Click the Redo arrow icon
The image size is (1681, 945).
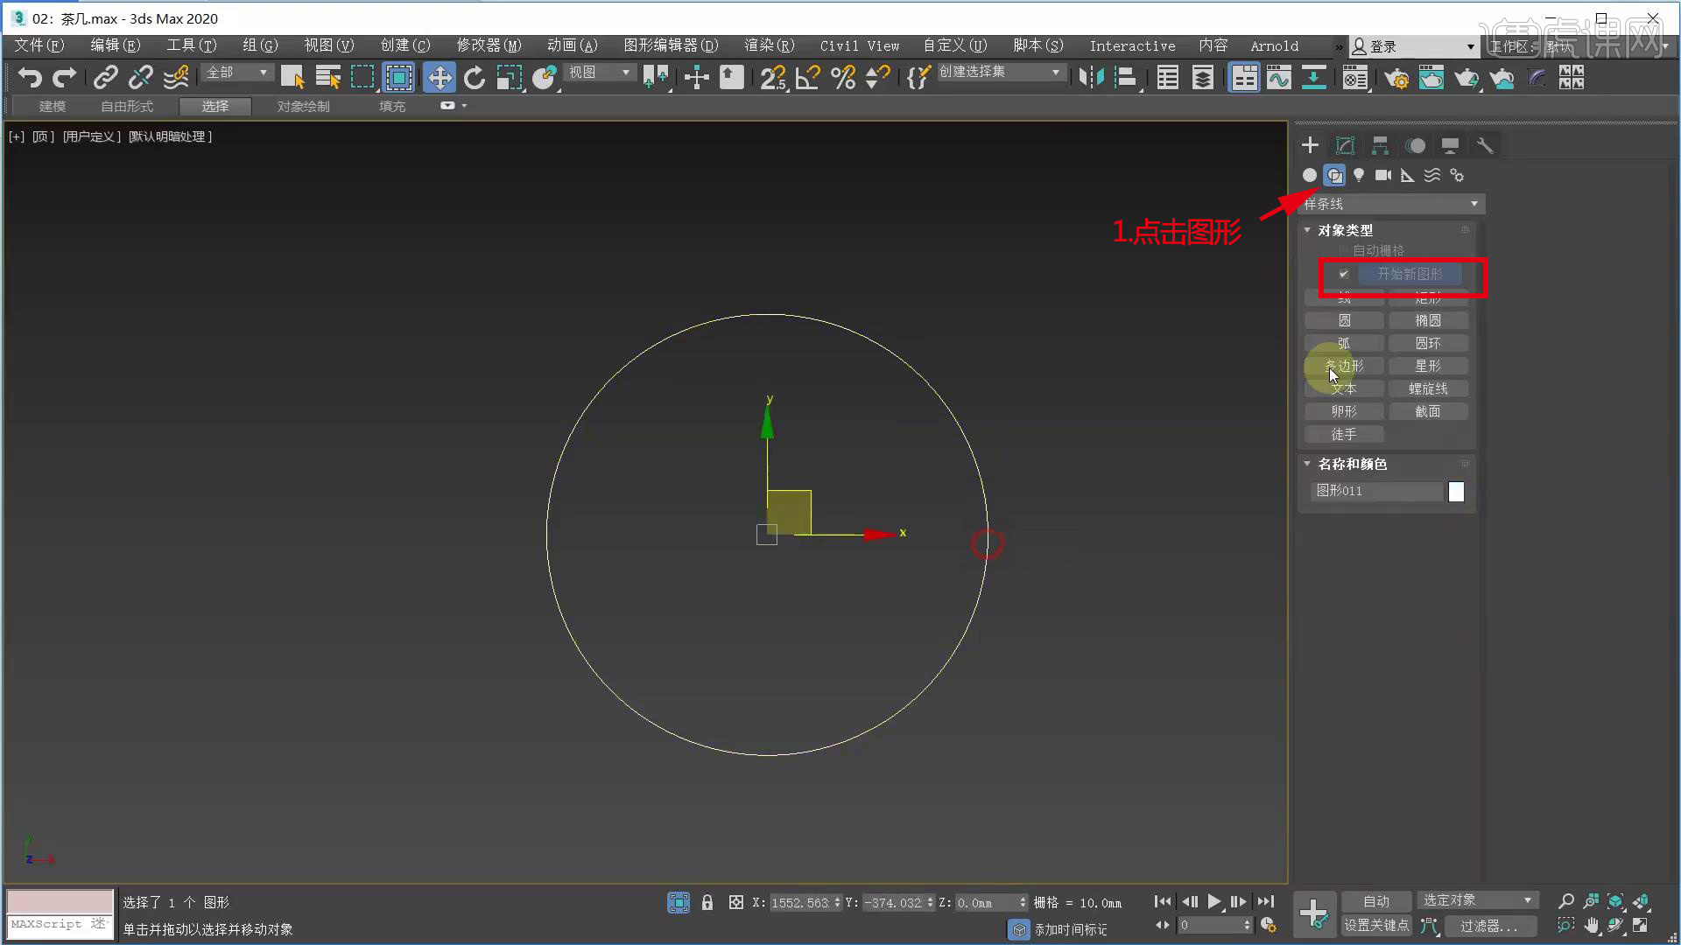[x=64, y=78]
